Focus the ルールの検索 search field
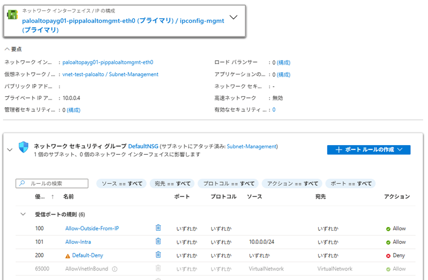Image resolution: width=428 pixels, height=280 pixels. (x=52, y=184)
